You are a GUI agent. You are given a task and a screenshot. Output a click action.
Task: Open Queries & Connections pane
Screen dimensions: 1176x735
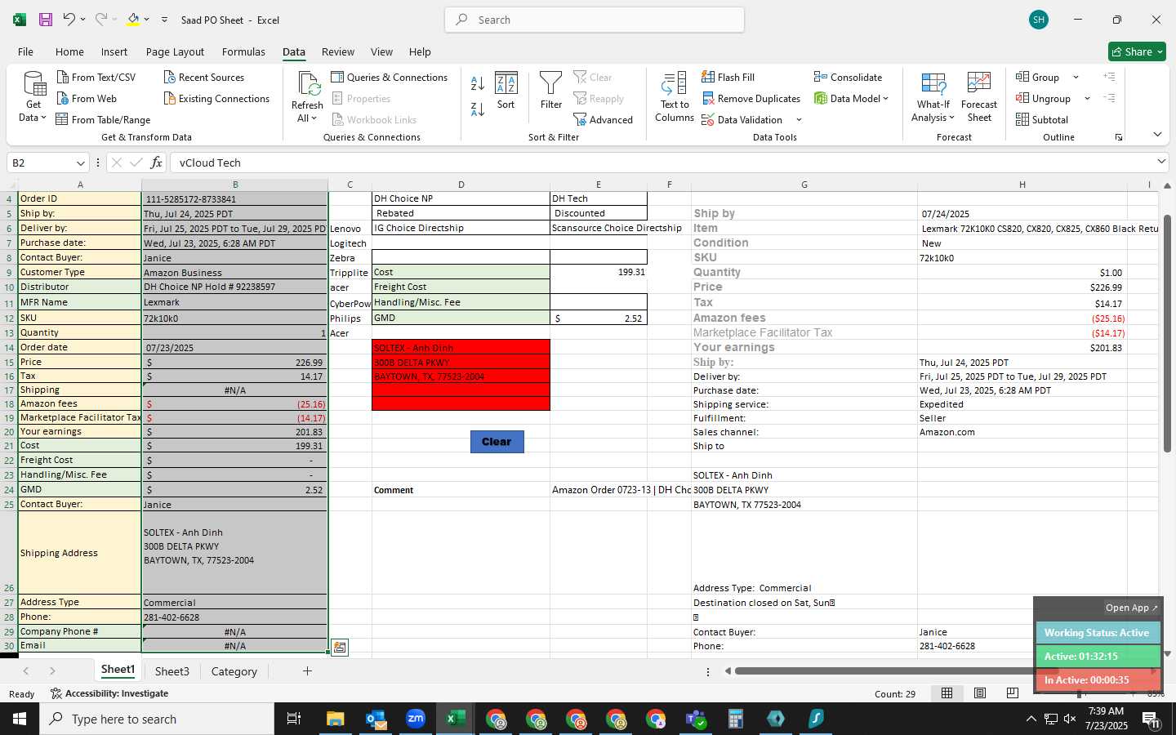coord(390,78)
